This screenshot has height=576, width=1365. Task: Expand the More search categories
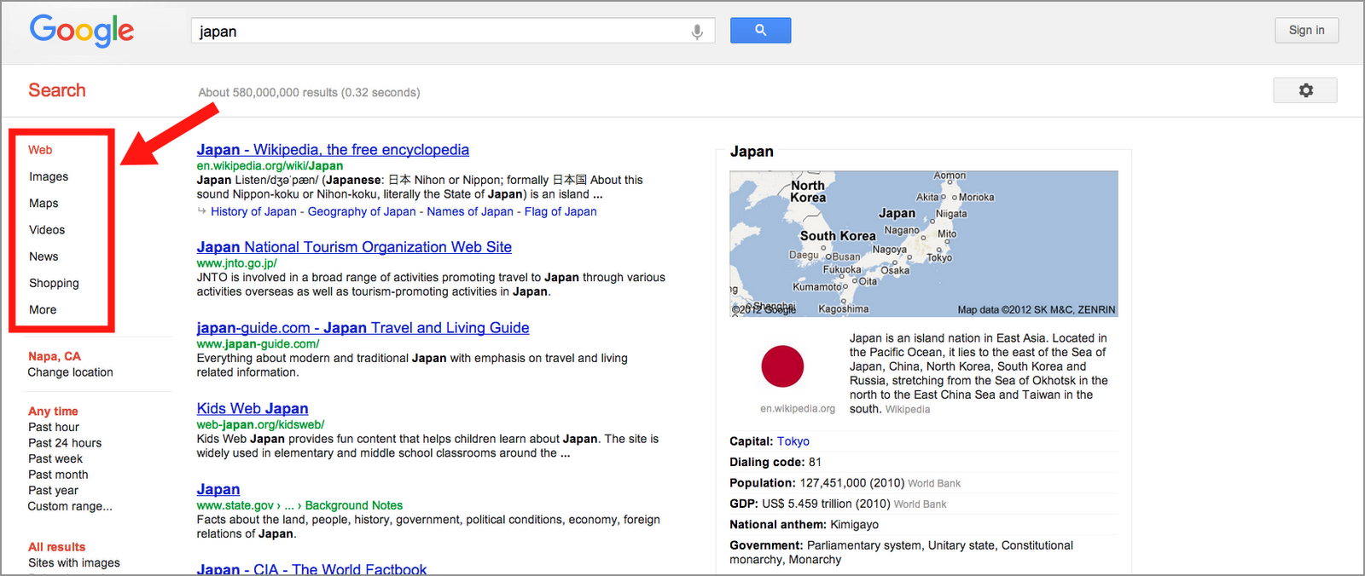tap(43, 310)
